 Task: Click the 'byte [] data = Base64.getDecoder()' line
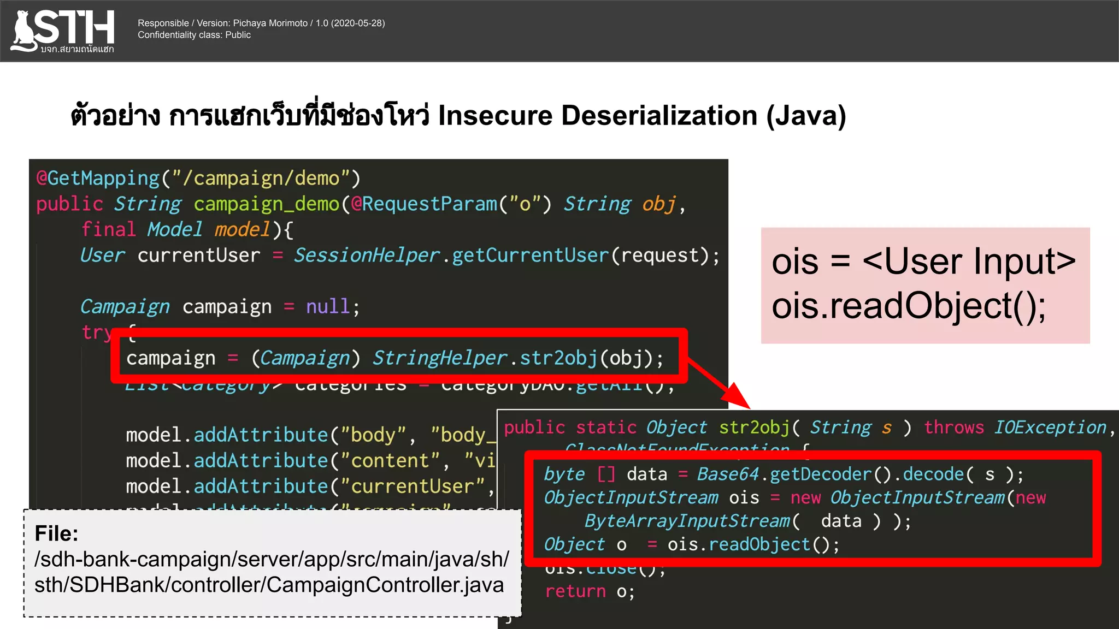784,474
